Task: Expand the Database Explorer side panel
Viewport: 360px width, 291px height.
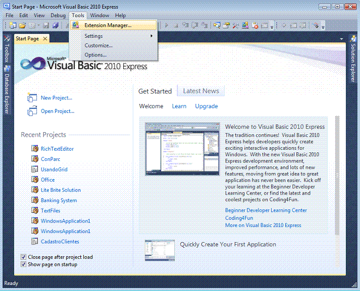Action: 7,90
